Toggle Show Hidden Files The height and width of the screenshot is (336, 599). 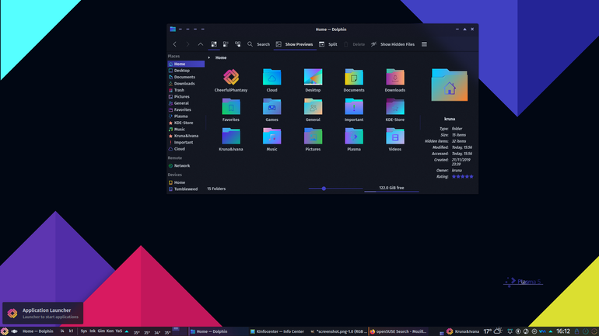coord(393,44)
